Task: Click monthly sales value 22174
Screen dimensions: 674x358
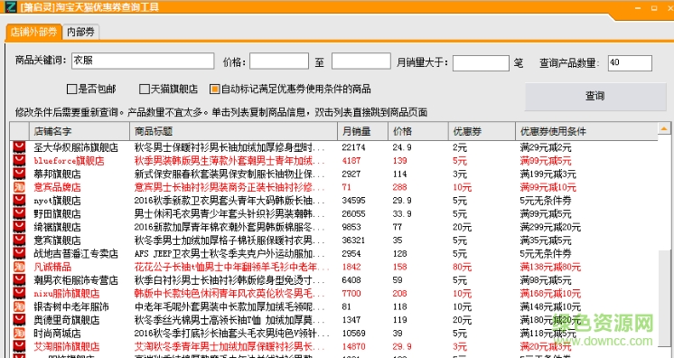Action: 354,147
